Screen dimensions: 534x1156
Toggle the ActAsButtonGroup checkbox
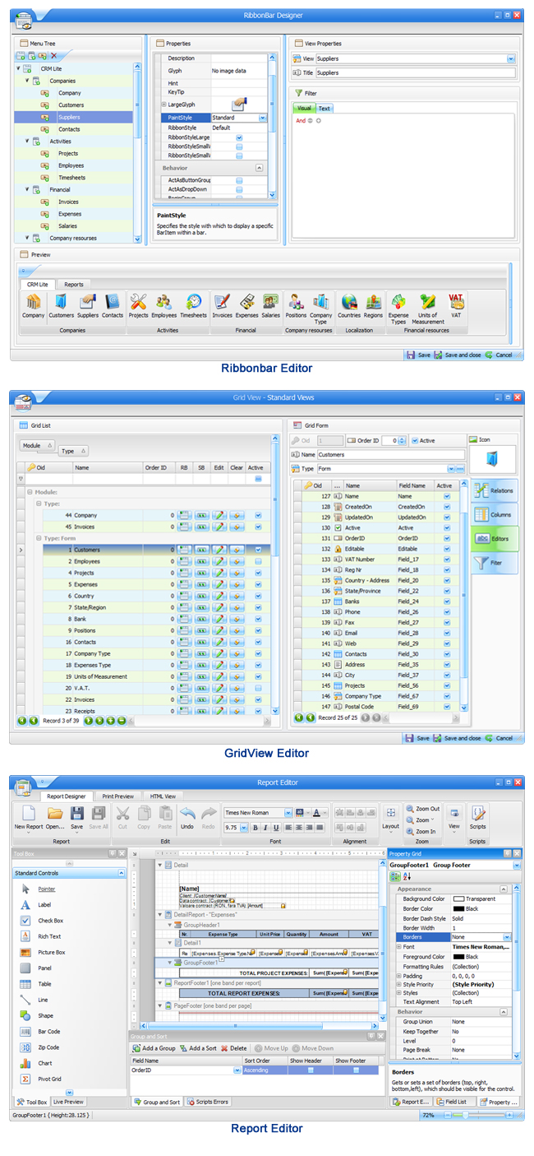(x=239, y=179)
